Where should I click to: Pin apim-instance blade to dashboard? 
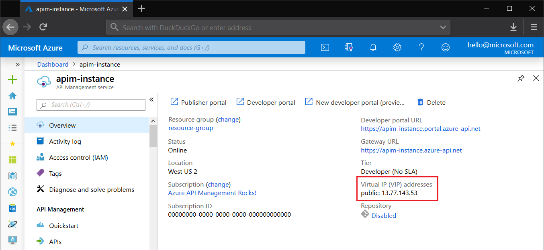click(x=521, y=78)
